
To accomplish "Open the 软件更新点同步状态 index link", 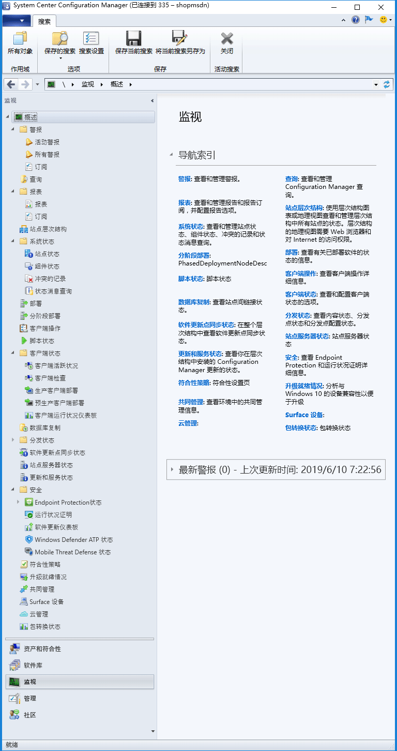I will pyautogui.click(x=206, y=325).
